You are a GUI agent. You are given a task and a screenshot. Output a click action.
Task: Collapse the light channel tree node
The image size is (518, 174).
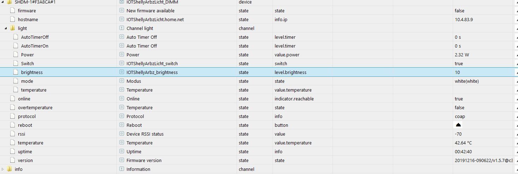6,28
